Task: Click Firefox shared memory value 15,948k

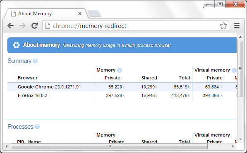Action: [149, 95]
